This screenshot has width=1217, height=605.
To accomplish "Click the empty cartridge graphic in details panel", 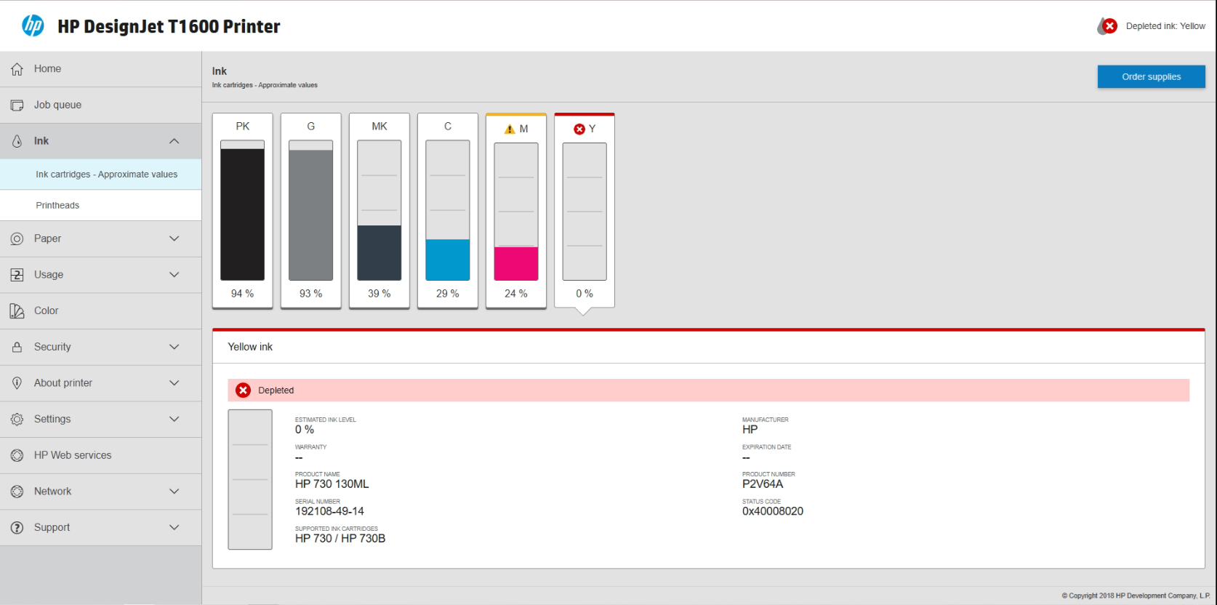I will (250, 479).
